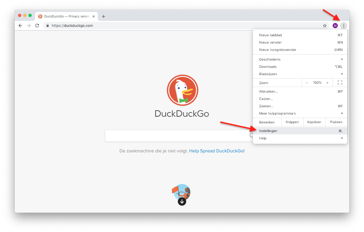364x232 pixels.
Task: Open a new tab with plus icon
Action: pyautogui.click(x=104, y=16)
